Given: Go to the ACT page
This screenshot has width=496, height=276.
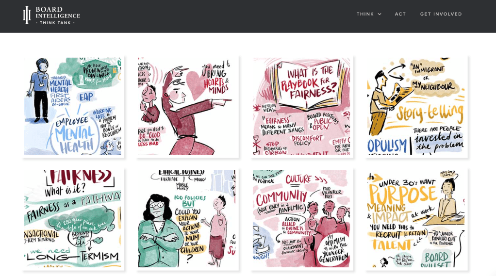Looking at the screenshot, I should coord(400,14).
